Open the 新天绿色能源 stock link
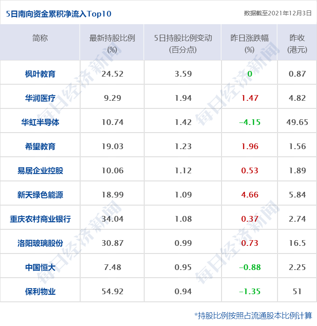The image size is (317, 326). pos(40,195)
